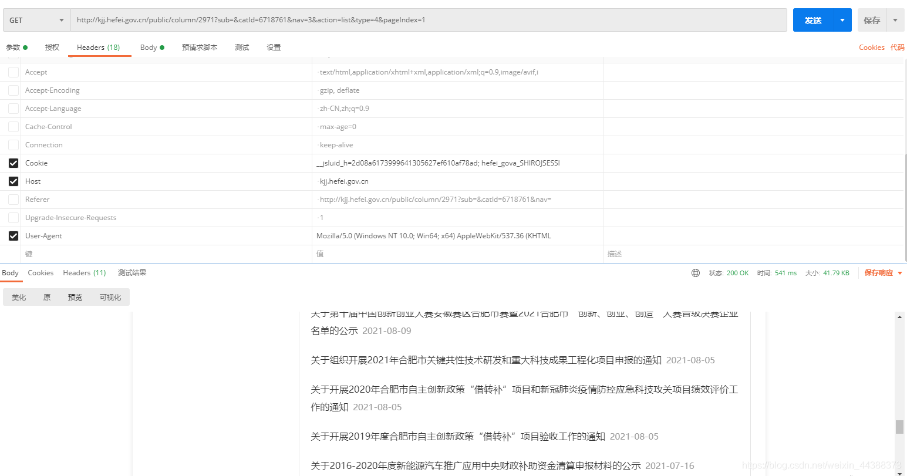Click the empty 描述 input field
This screenshot has width=907, height=476.
tap(753, 254)
